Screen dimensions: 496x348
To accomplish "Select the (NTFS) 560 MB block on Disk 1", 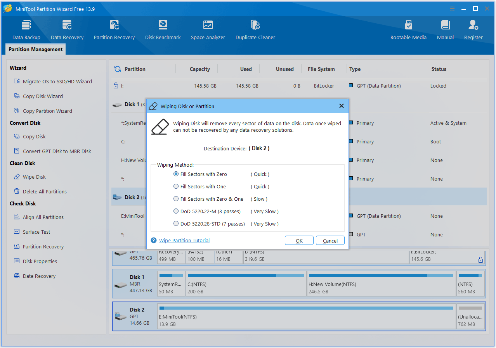I will pos(471,284).
